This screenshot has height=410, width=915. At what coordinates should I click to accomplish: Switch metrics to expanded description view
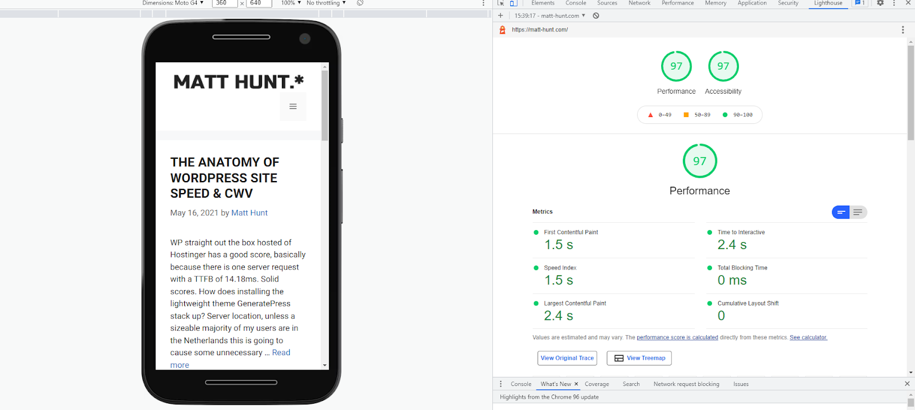[858, 212]
